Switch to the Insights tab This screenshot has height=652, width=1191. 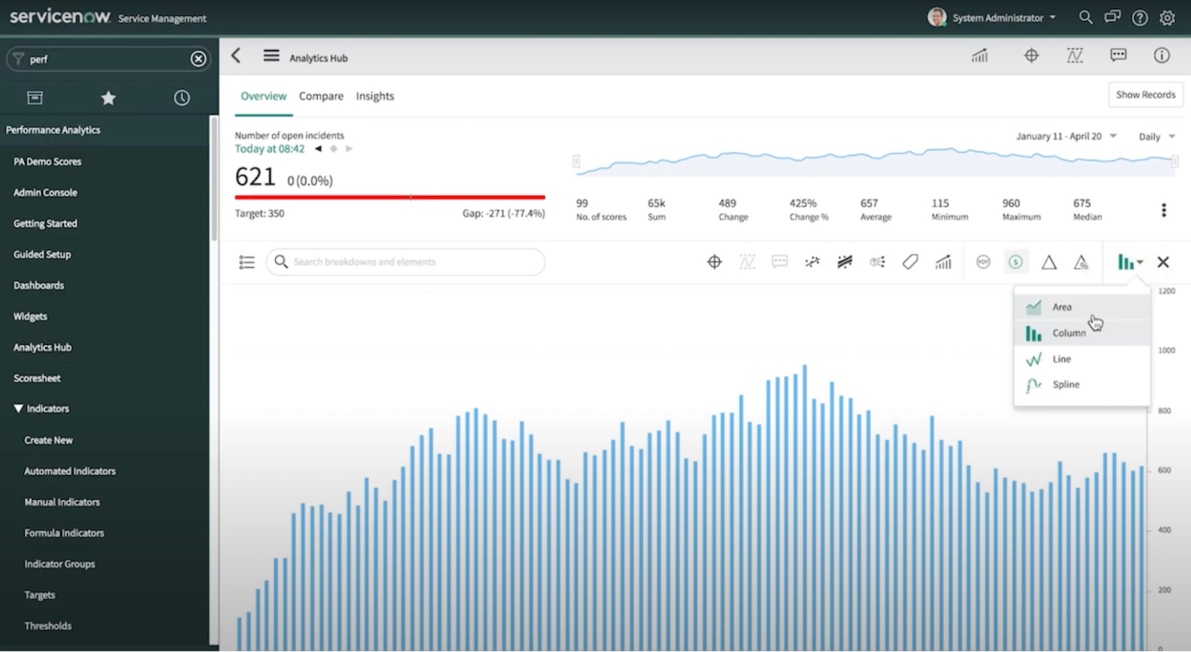pos(375,96)
